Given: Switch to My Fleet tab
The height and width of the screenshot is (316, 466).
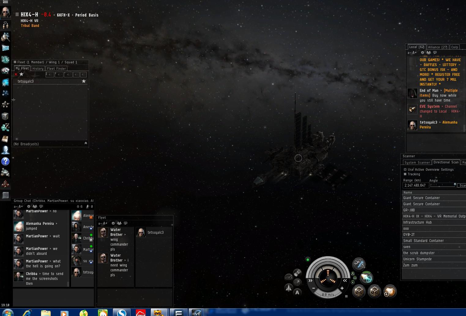Looking at the screenshot, I should 22,68.
